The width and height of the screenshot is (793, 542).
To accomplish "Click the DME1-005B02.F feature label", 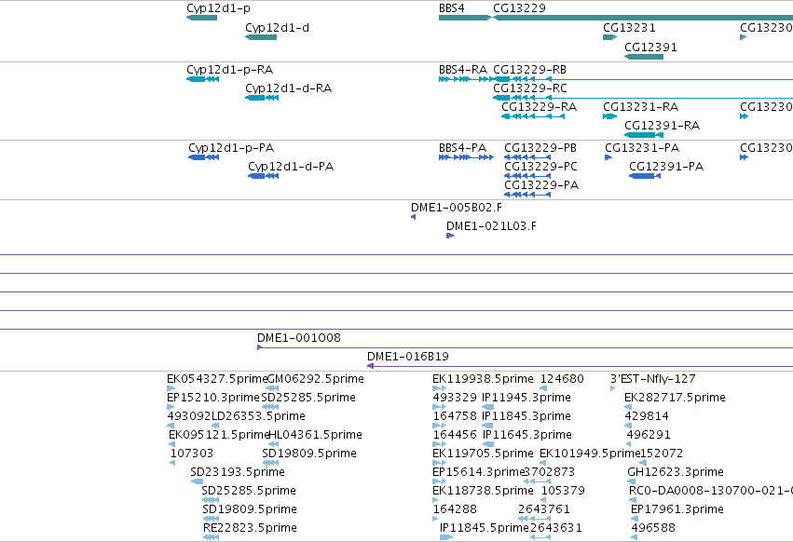I will (x=457, y=208).
